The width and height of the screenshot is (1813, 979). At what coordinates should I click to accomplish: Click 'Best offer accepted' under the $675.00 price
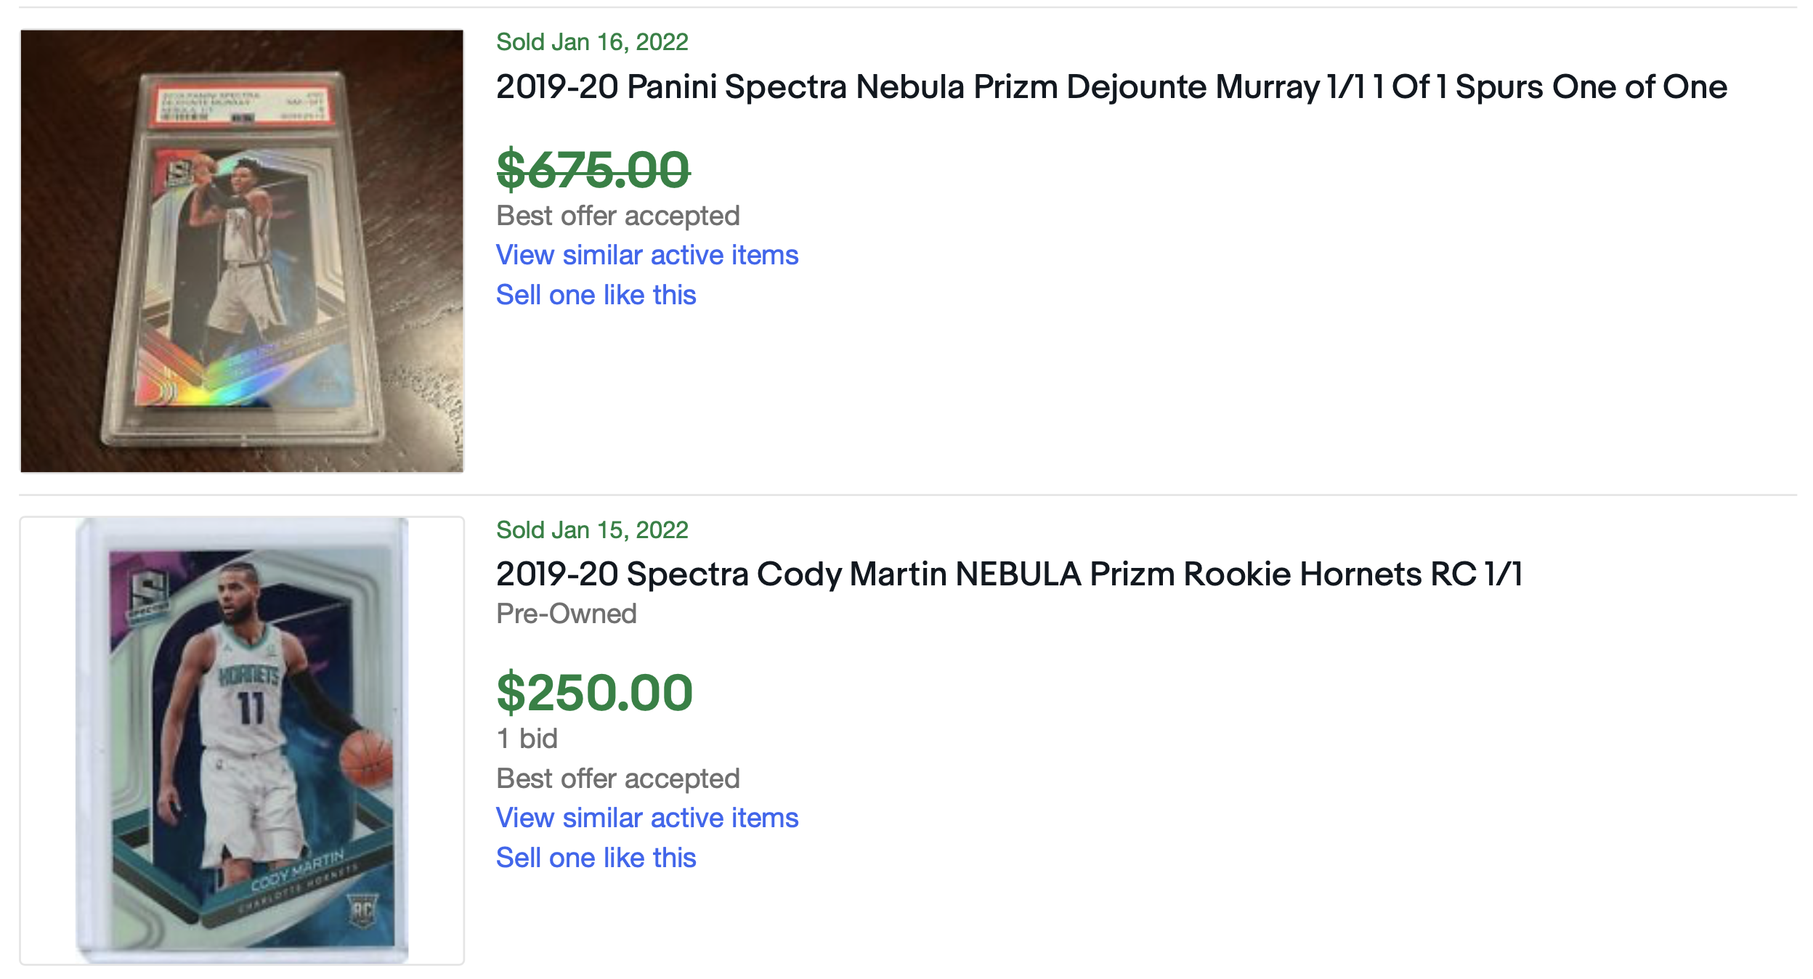point(617,216)
